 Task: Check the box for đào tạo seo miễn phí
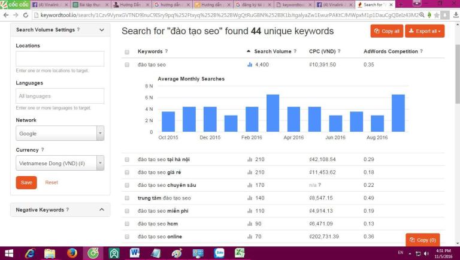click(127, 211)
